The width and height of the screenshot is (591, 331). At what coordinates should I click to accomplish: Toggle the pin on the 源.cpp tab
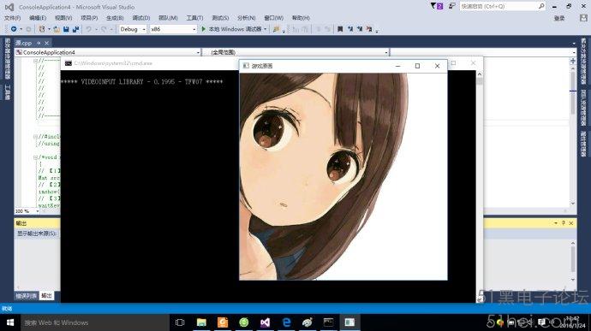tap(39, 43)
